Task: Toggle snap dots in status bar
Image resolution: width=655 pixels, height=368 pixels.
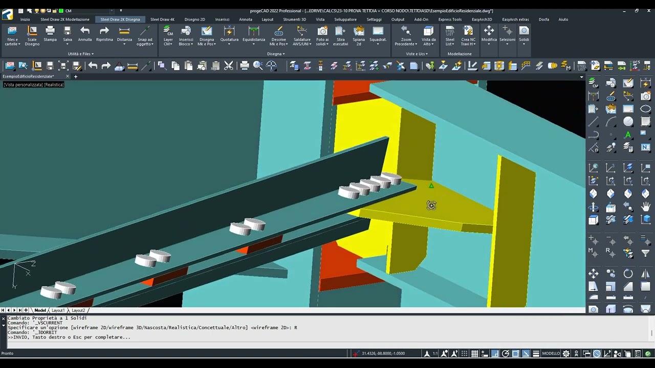Action: point(464,354)
